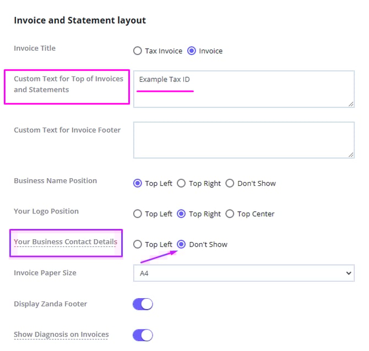Open the Invoice Paper Size dropdown
The height and width of the screenshot is (351, 369).
point(243,273)
